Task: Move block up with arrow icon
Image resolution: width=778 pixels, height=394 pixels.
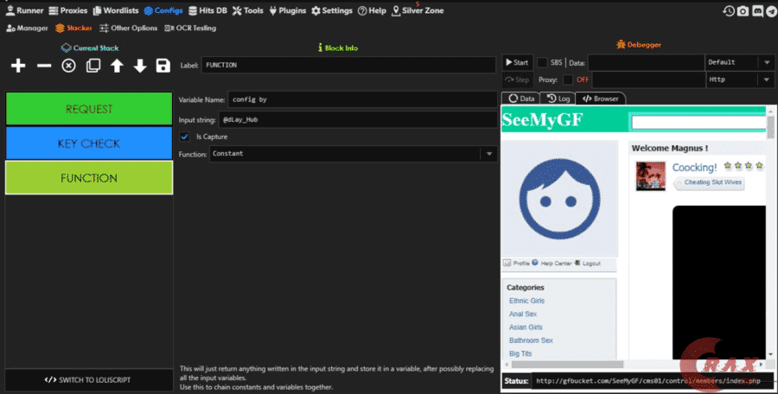Action: coord(117,66)
